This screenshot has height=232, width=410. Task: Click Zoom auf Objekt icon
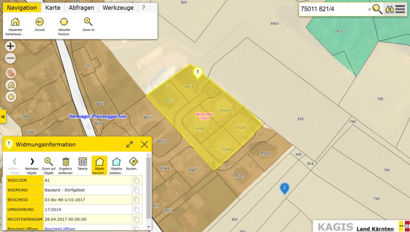click(49, 162)
